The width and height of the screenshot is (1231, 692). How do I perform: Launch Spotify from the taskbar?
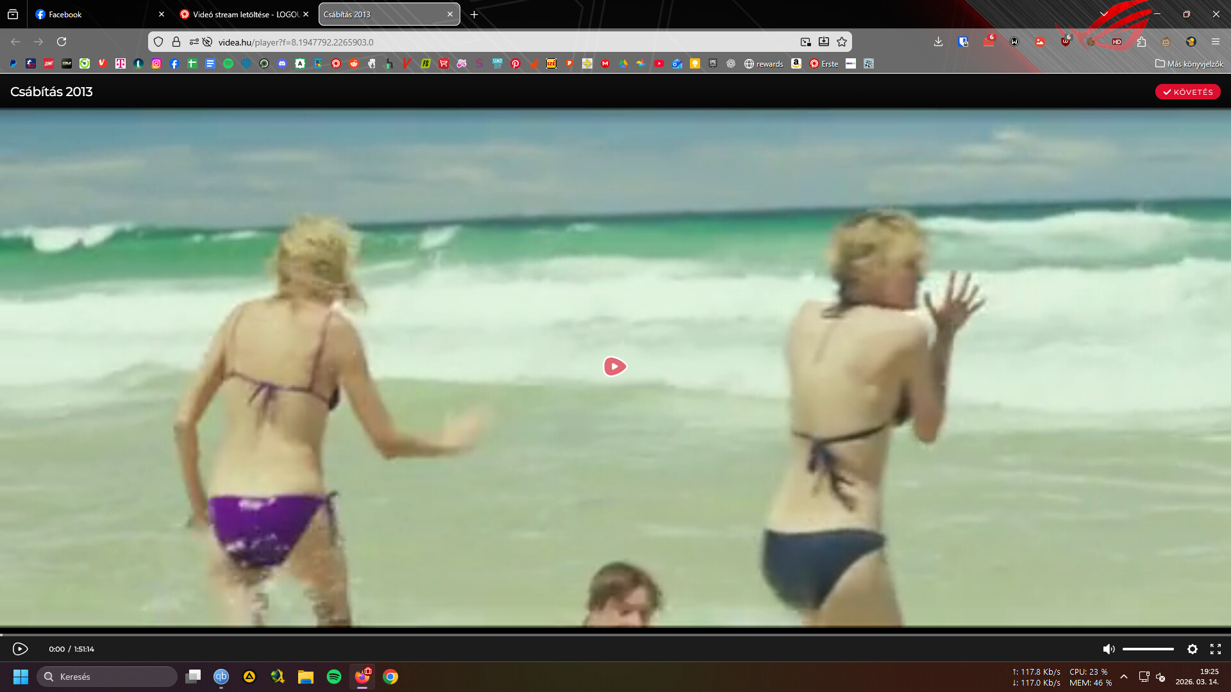pos(333,677)
